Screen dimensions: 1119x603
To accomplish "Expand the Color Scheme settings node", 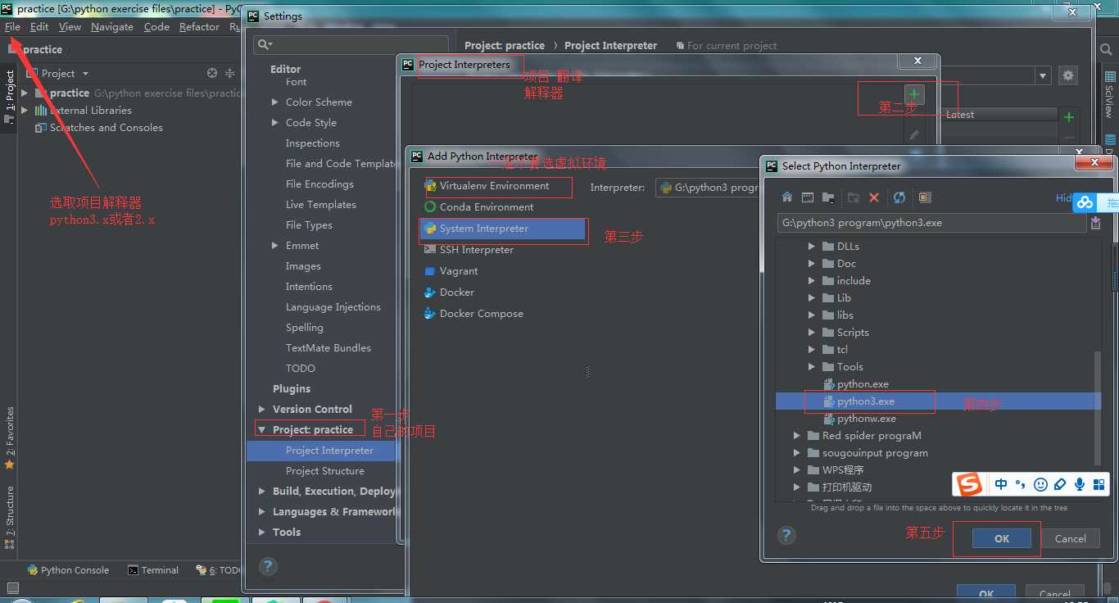I will point(274,102).
